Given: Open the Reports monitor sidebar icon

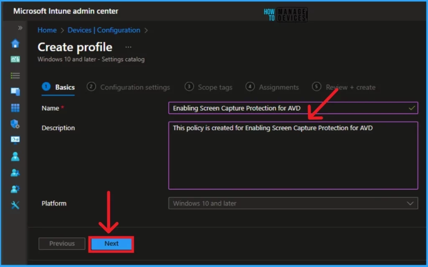Looking at the screenshot, I should click(15, 140).
